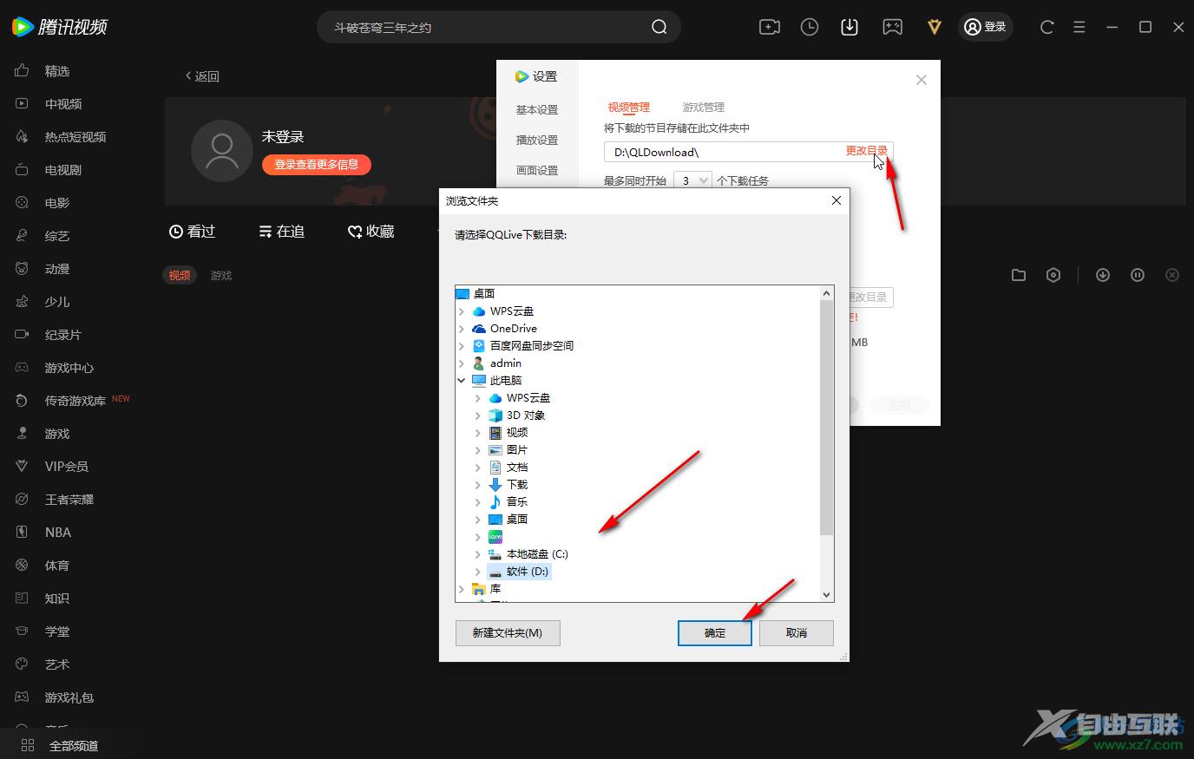The width and height of the screenshot is (1194, 759).
Task: Click scroll down arrow in folder tree
Action: (826, 595)
